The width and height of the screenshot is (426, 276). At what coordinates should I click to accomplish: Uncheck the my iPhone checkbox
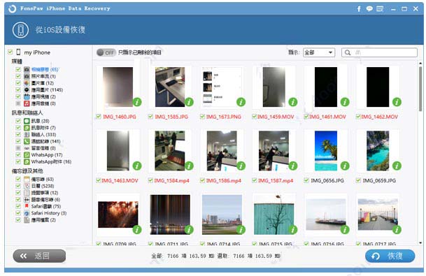point(10,52)
